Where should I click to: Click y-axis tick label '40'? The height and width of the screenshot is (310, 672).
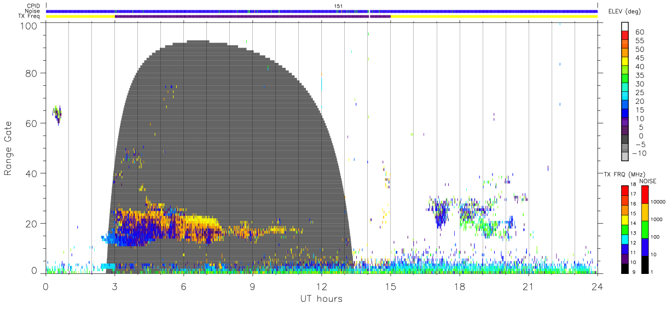pos(32,173)
